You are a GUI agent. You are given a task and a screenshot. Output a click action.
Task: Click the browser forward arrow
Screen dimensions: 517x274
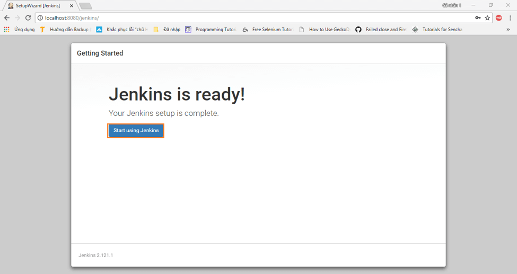pyautogui.click(x=17, y=18)
